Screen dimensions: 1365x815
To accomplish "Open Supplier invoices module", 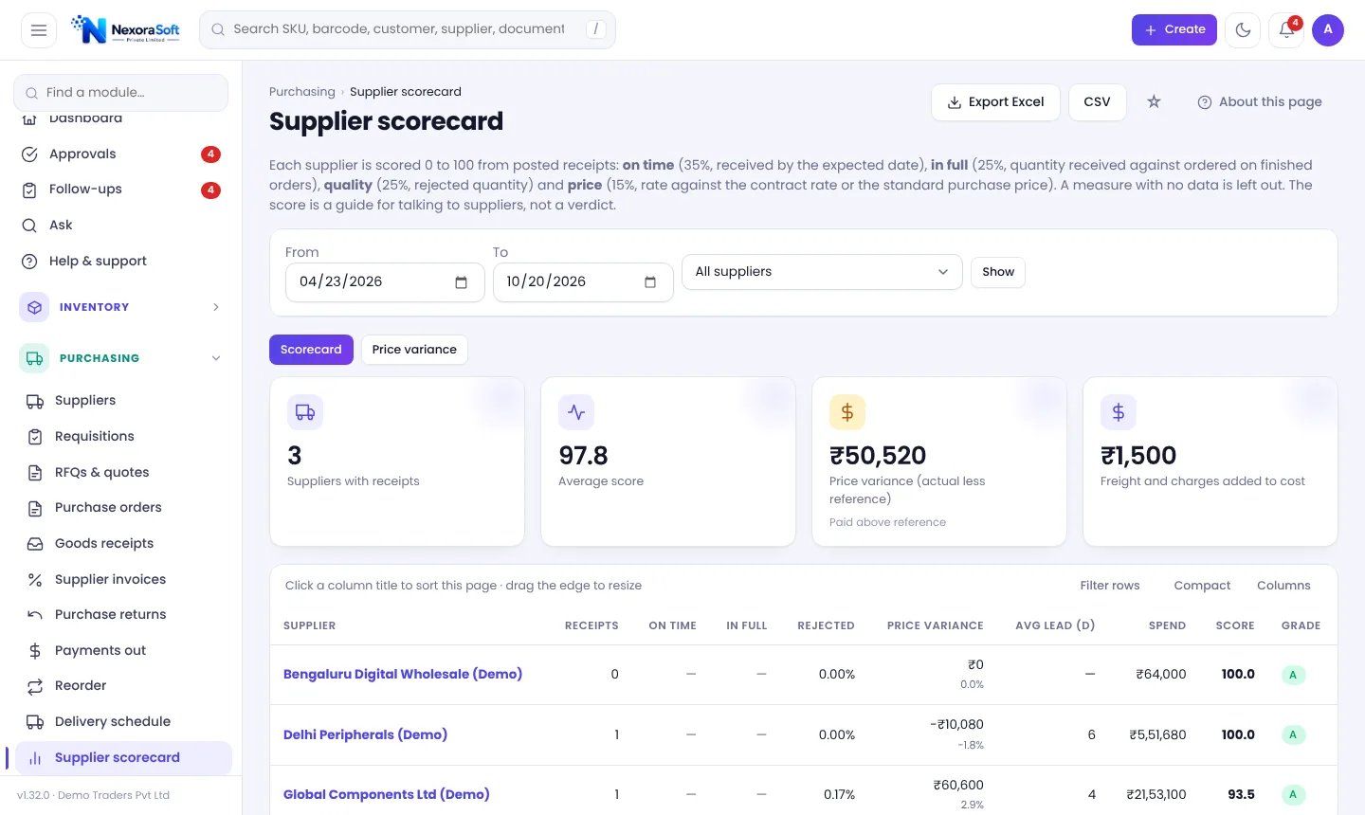I will [x=123, y=579].
